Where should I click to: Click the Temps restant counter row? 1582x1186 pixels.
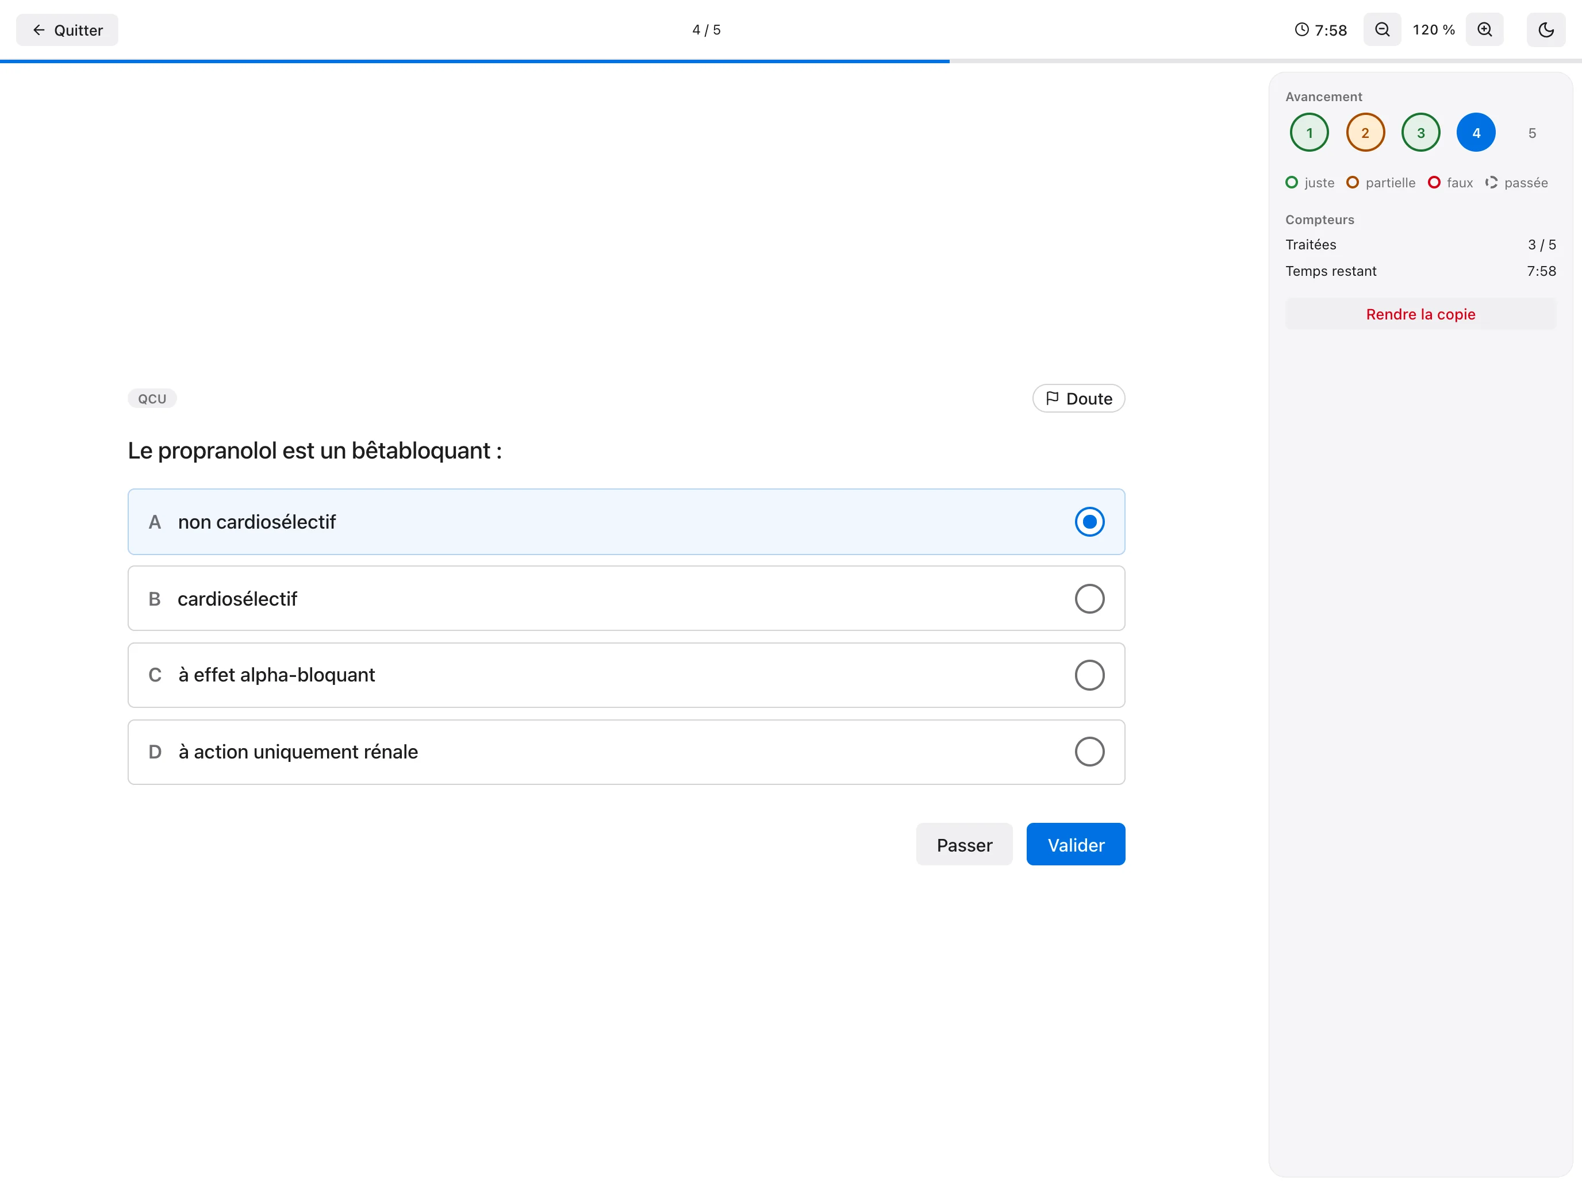tap(1420, 271)
